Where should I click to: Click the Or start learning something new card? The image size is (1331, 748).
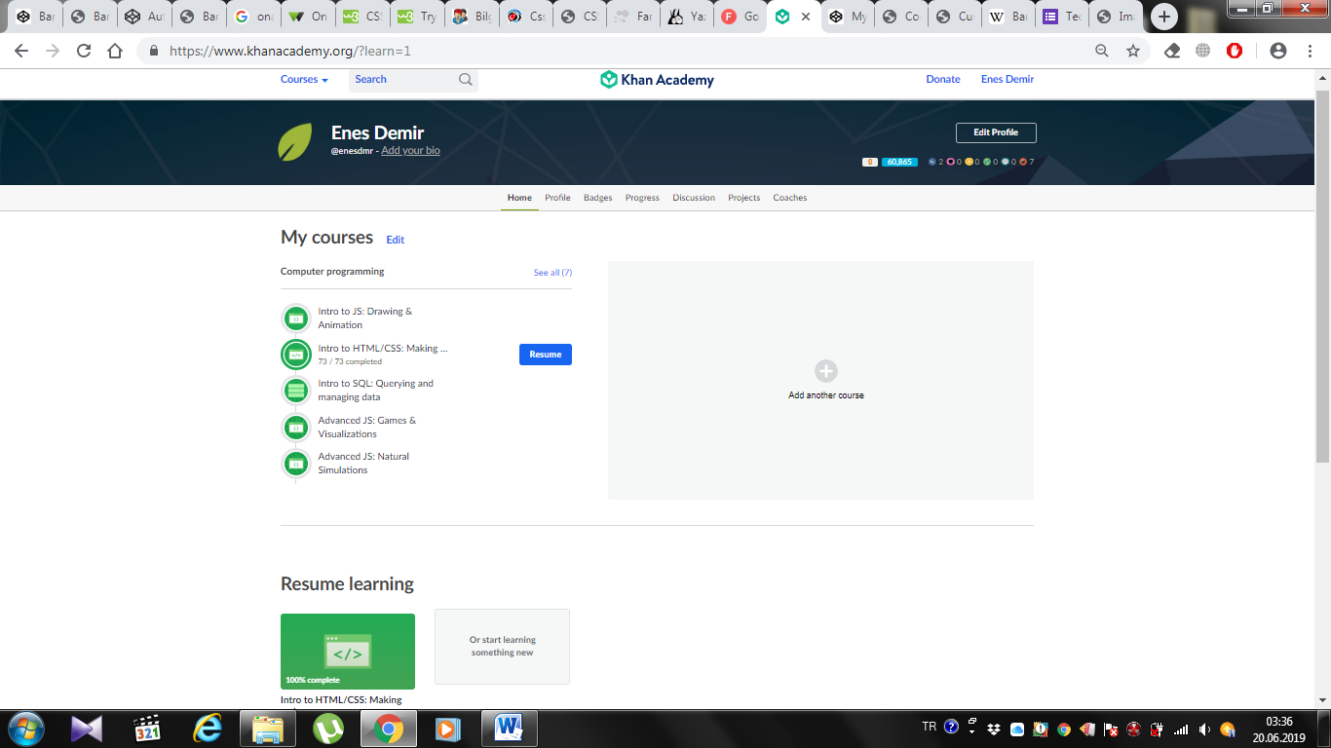click(502, 647)
